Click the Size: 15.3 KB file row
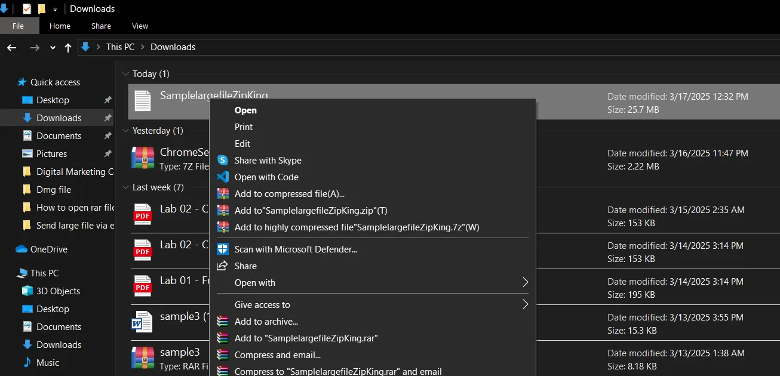This screenshot has width=780, height=376. coord(632,330)
